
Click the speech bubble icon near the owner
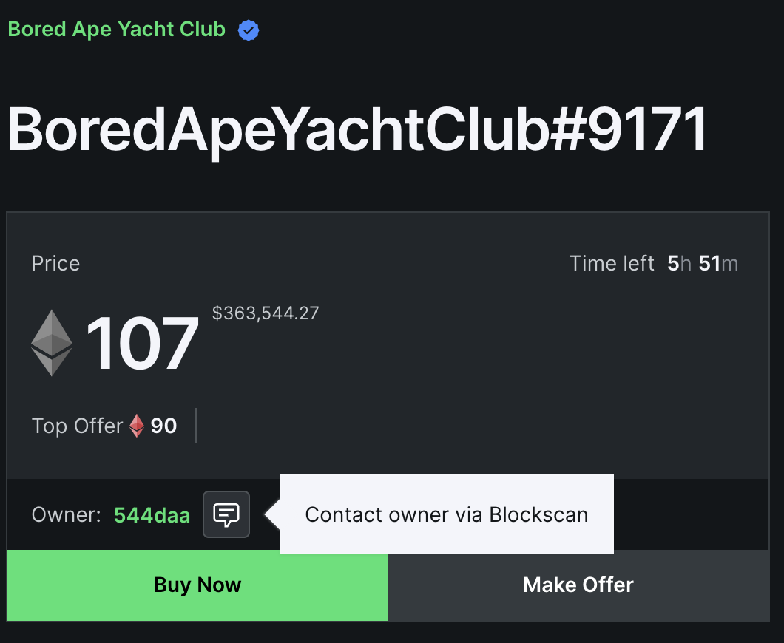coord(226,514)
